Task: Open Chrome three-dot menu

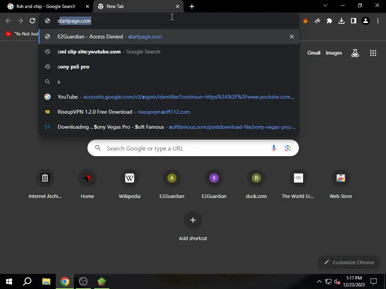Action: (378, 21)
